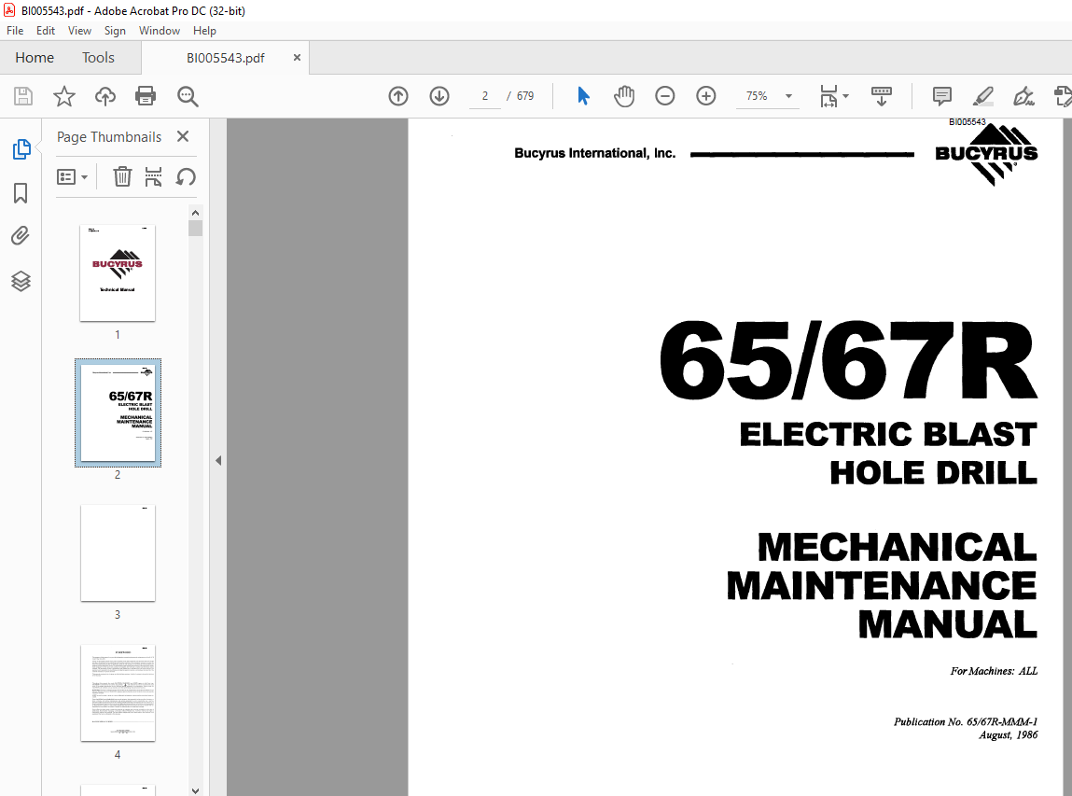Close the Page Thumbnails panel
The image size is (1072, 796).
(x=183, y=137)
